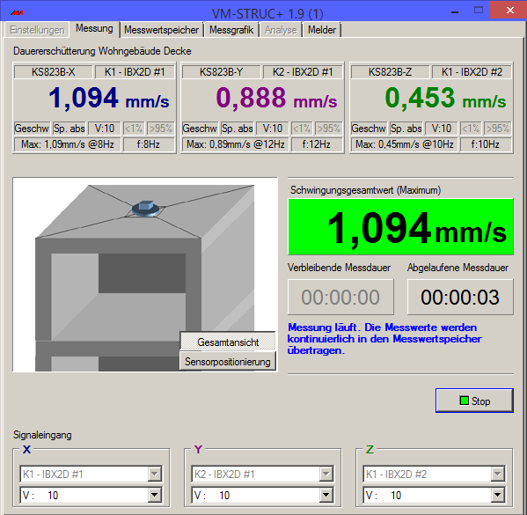Click the <1% indicator in KS823B-X panel
This screenshot has height=515, width=527.
(134, 129)
